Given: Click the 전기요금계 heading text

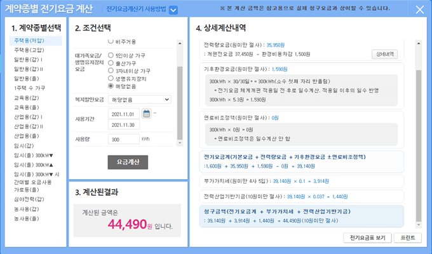Looking at the screenshot, I should point(285,157).
